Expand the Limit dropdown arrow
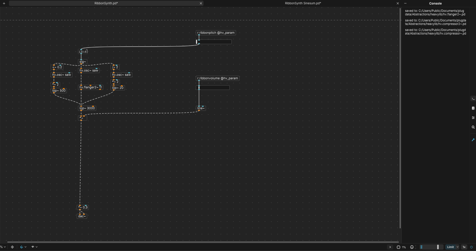Screen dimensions: 476x251 pyautogui.click(x=457, y=247)
